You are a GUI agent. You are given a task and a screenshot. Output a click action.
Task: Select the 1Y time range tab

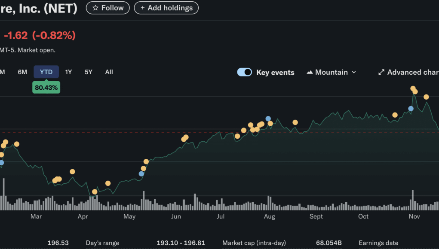pos(68,72)
